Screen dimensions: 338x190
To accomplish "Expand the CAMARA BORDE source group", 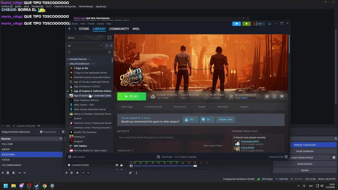I will coord(69,165).
